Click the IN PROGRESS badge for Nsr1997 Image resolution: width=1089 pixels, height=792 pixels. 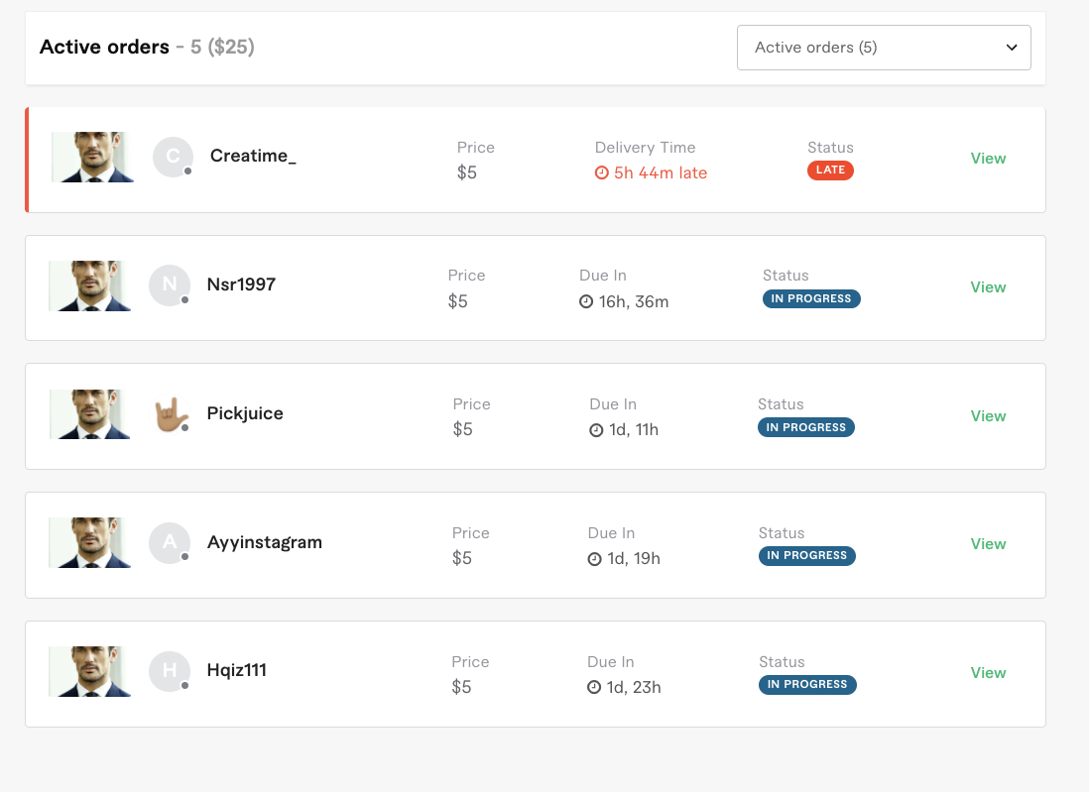(811, 298)
